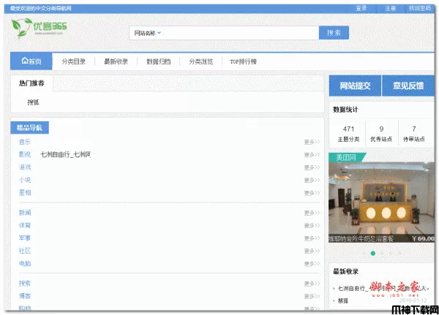Viewport: 439px width, 315px height.
Task: Switch to the 最新收录 navigation tab
Action: [116, 61]
